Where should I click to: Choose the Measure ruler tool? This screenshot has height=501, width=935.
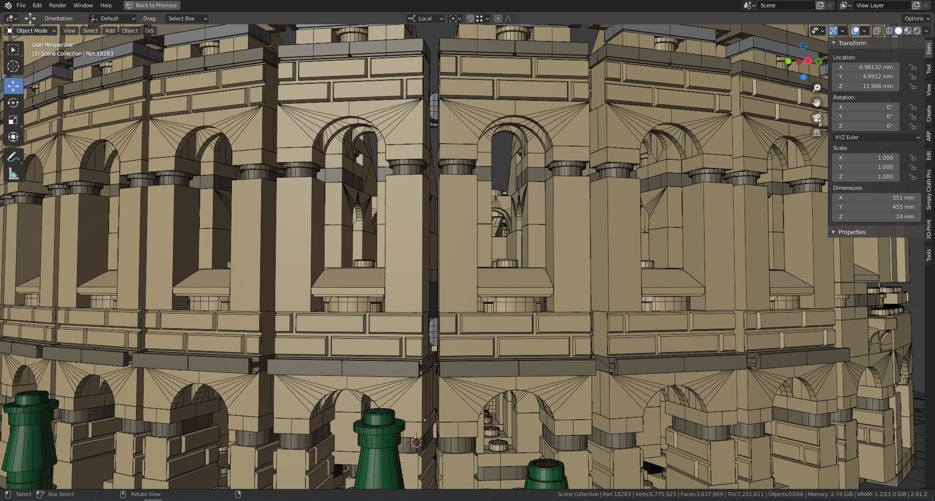[x=13, y=174]
